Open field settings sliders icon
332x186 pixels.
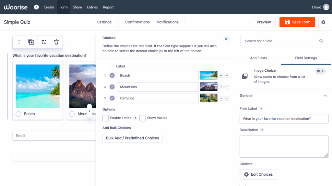pos(44,42)
